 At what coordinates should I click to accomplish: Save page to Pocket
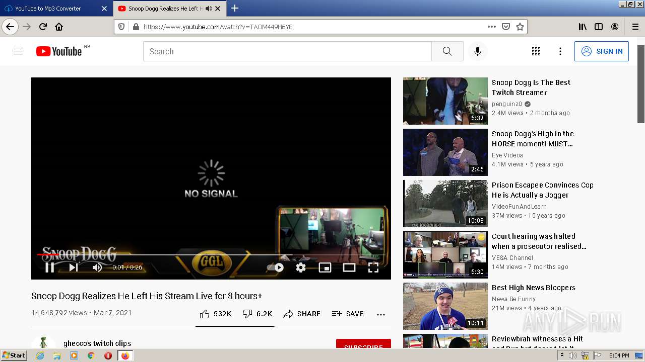[x=506, y=27]
